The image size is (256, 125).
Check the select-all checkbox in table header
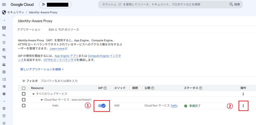click(24, 88)
